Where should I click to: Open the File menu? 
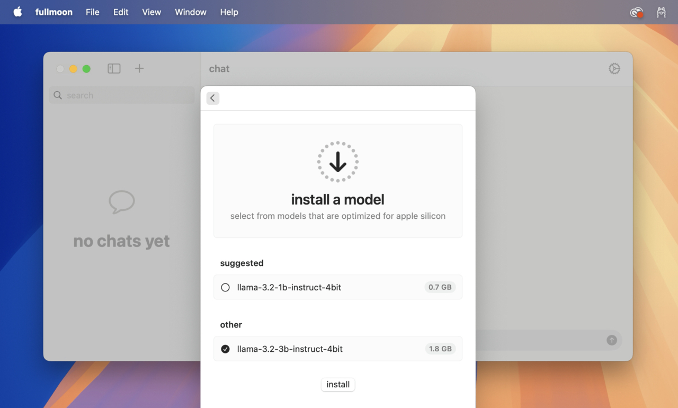point(93,12)
